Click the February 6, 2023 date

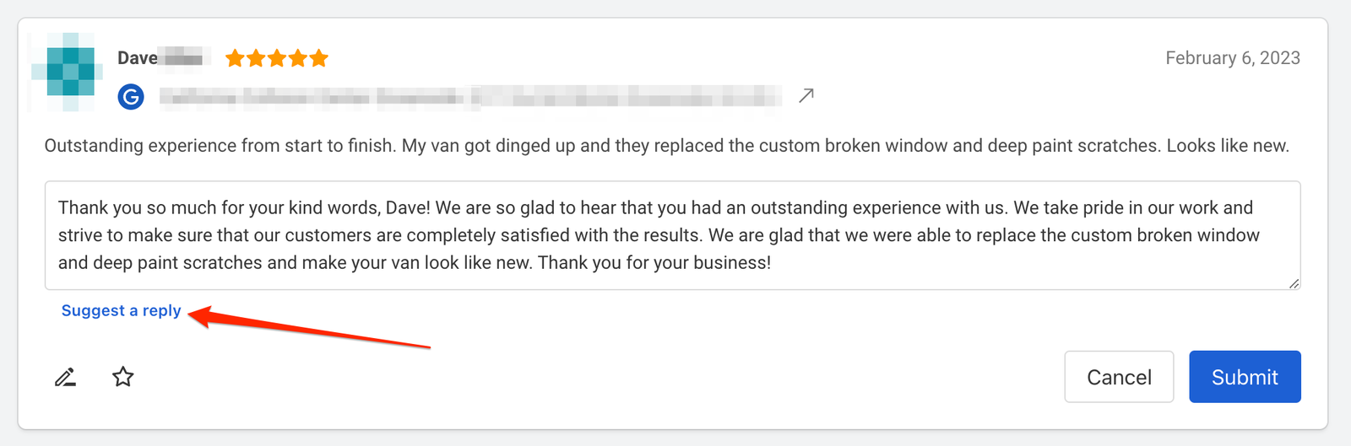tap(1232, 58)
